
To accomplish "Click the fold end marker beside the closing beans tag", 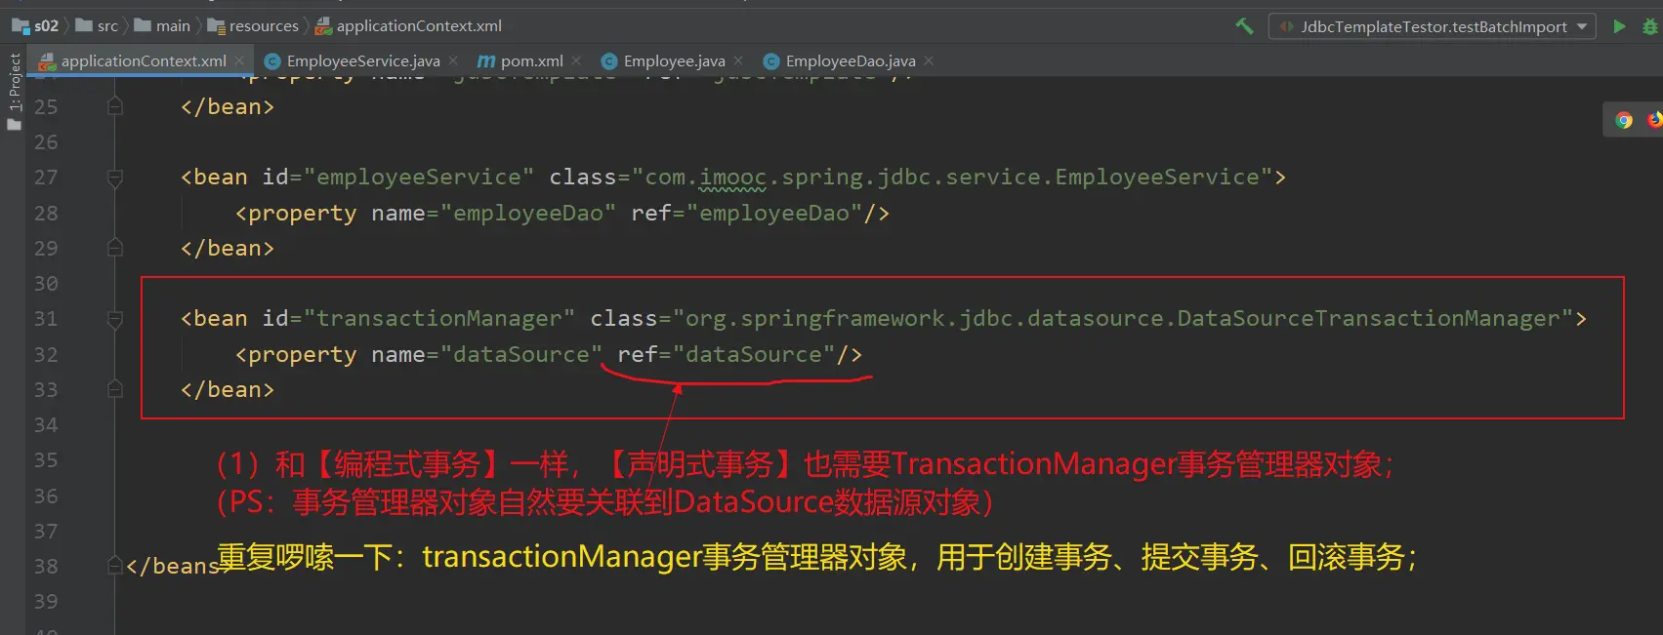I will click(114, 566).
